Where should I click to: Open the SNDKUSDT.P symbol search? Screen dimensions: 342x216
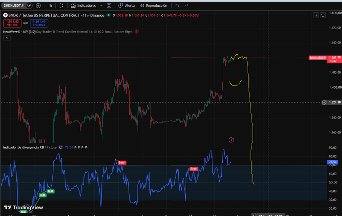point(13,5)
